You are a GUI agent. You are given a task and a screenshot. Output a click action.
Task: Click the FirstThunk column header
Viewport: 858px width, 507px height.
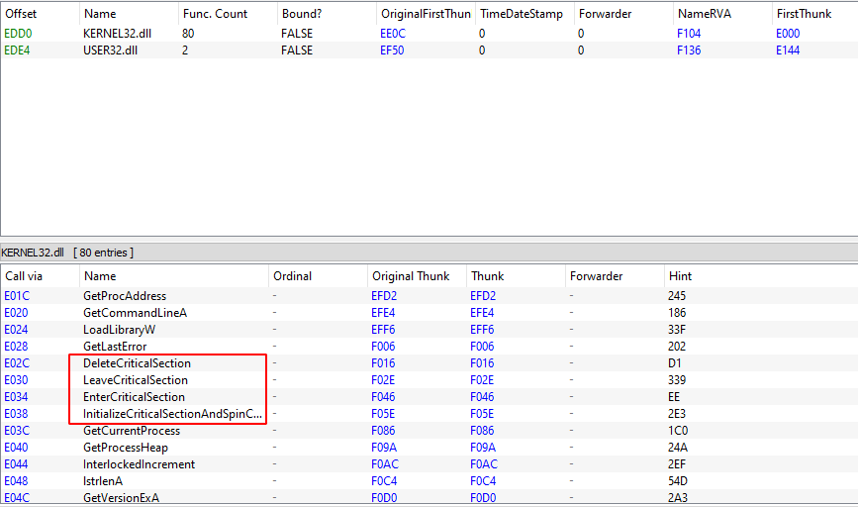(814, 14)
